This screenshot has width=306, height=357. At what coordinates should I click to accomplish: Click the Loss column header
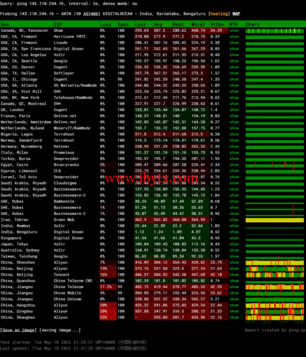coord(105,24)
